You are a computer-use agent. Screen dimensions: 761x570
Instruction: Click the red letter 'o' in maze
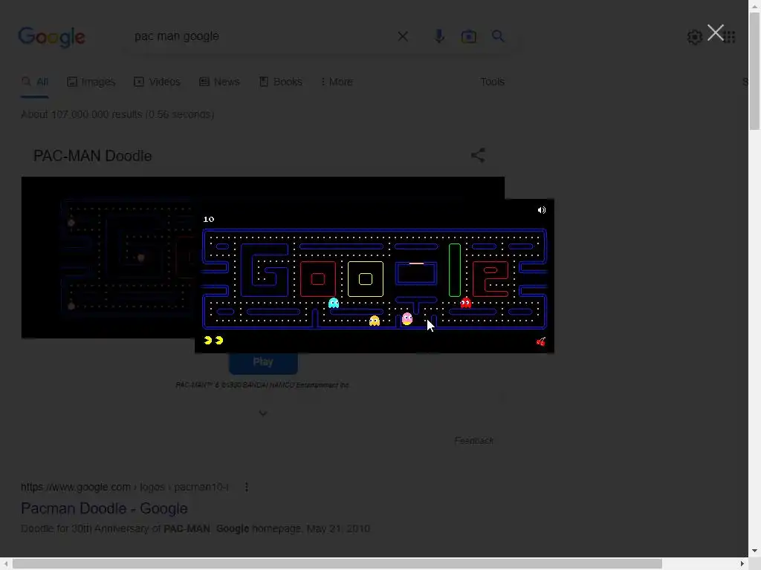click(318, 279)
